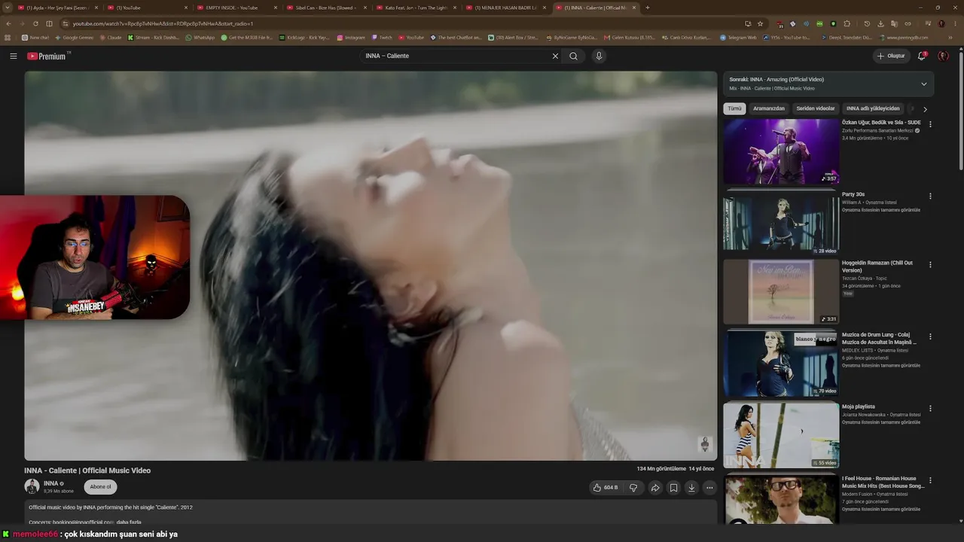Select INNA adlı yükleyiciden chip
The width and height of the screenshot is (964, 542).
coord(873,108)
